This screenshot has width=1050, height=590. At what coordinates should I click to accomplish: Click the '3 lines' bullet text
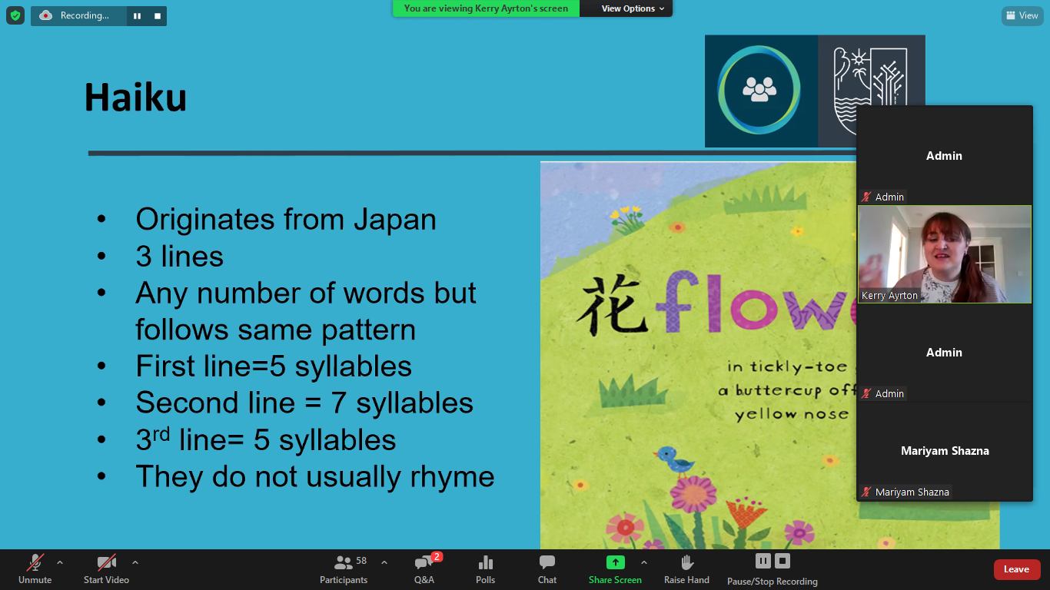(180, 257)
